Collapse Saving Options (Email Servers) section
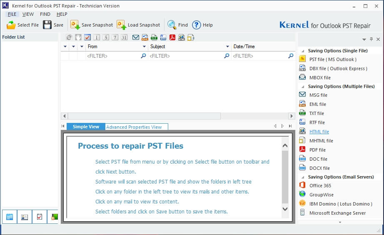Viewport: 384px width, 235px height. [x=303, y=177]
